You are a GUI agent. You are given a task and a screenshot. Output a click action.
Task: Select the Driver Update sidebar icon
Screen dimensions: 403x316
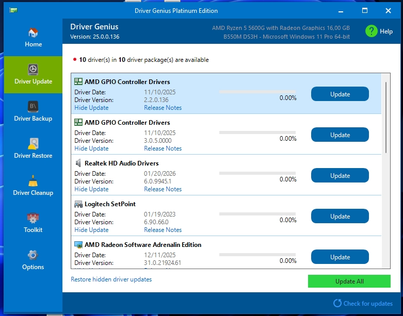(33, 70)
